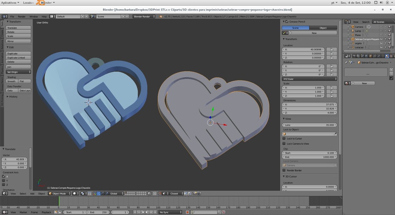The width and height of the screenshot is (395, 215).
Task: Toggle visibility of the argola object
Action: [x=381, y=43]
